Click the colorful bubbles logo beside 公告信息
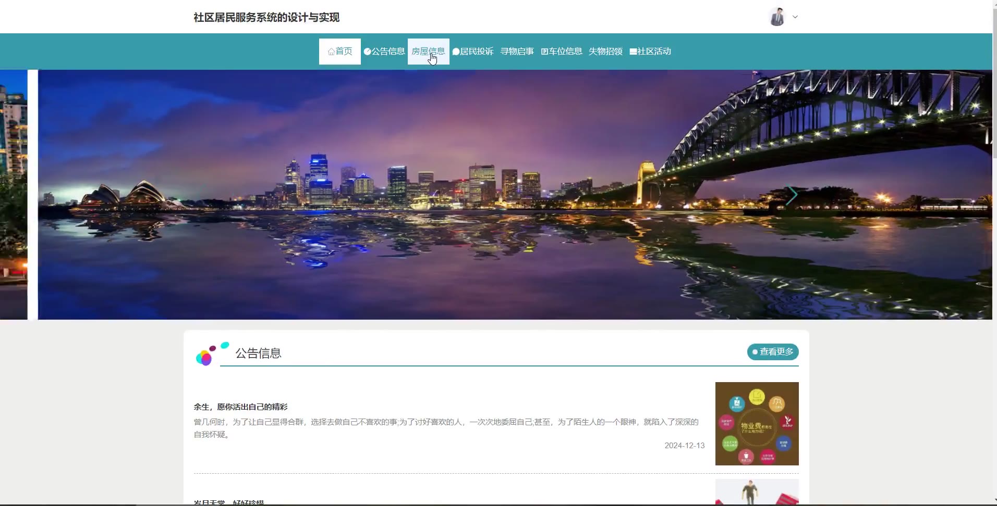This screenshot has width=997, height=506. pos(211,354)
